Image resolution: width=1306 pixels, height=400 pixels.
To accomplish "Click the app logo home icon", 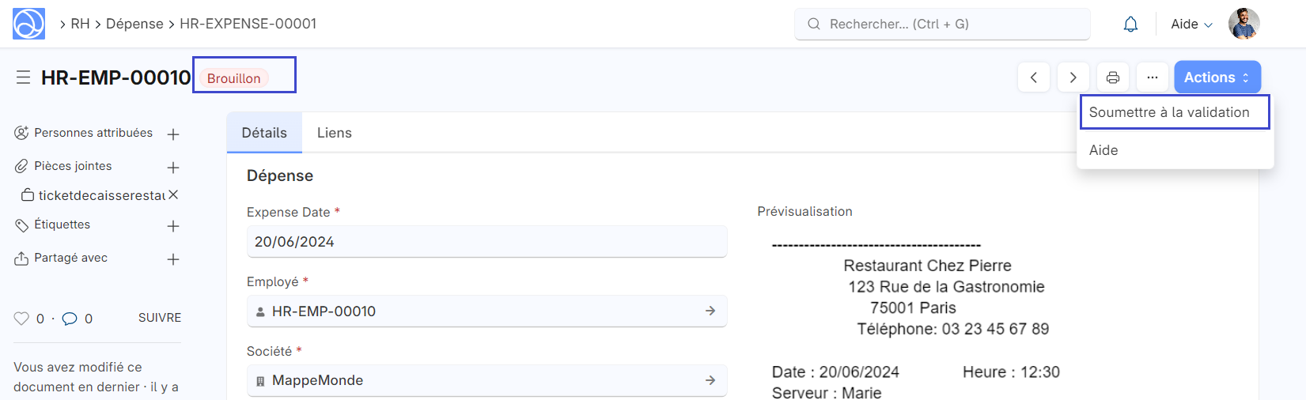I will point(28,24).
